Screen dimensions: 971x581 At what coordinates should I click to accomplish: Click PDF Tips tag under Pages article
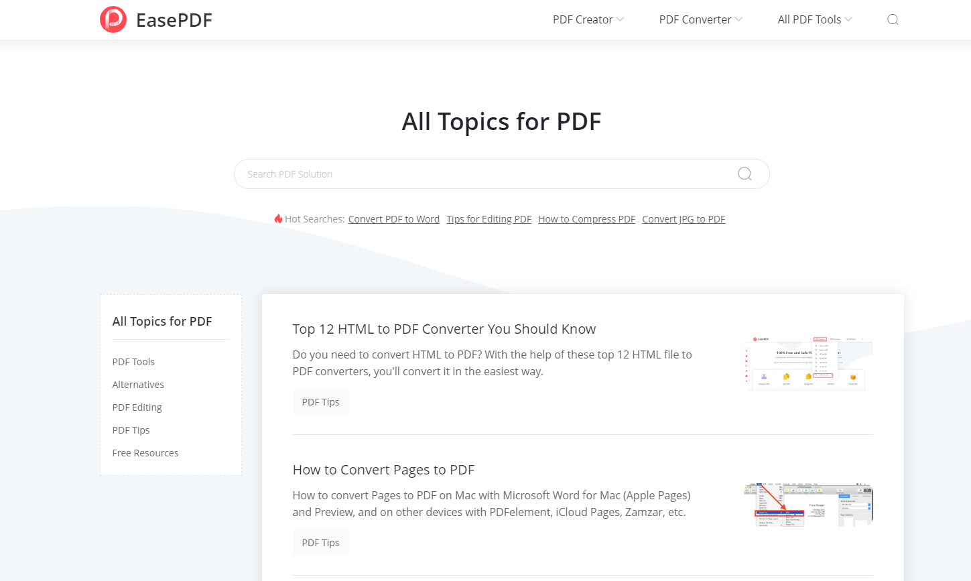click(321, 543)
